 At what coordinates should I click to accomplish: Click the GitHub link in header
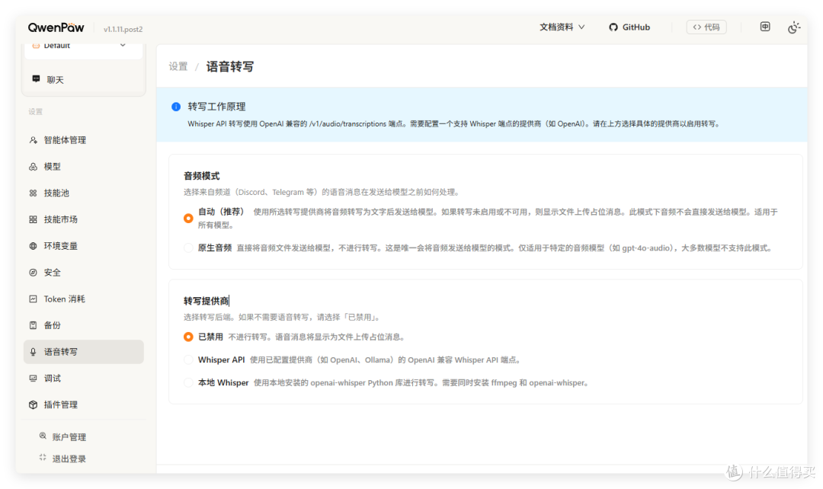pos(629,27)
